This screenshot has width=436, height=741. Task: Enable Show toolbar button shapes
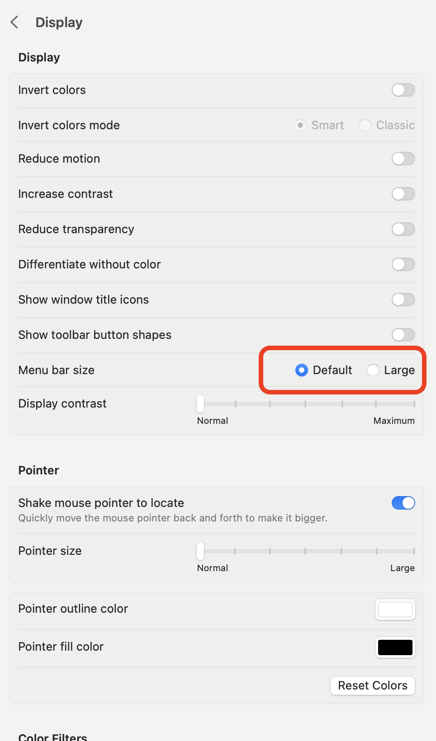pyautogui.click(x=403, y=335)
